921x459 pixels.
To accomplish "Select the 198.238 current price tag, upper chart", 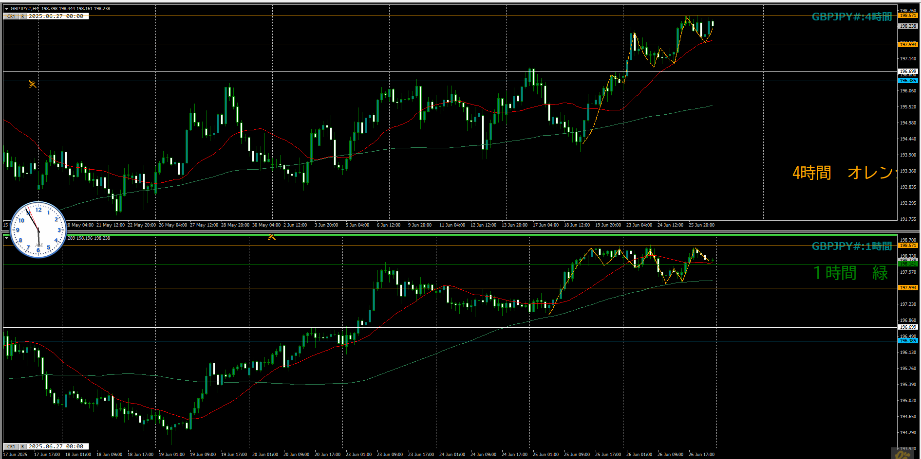I will click(908, 26).
